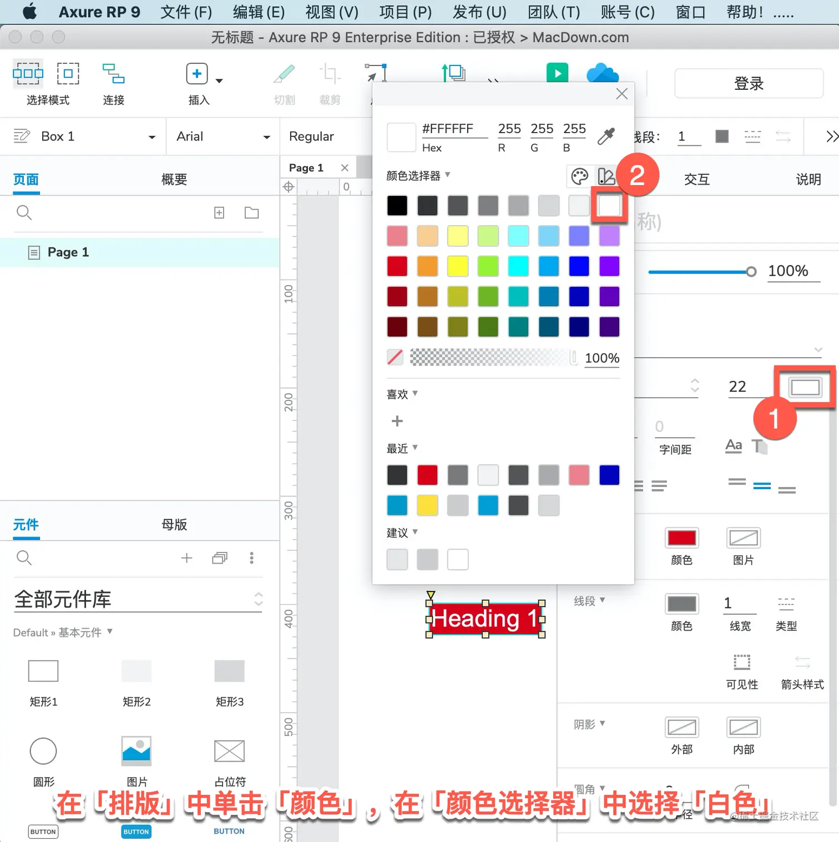Select the no-color transparent swatch
Image resolution: width=839 pixels, height=842 pixels.
[x=395, y=357]
